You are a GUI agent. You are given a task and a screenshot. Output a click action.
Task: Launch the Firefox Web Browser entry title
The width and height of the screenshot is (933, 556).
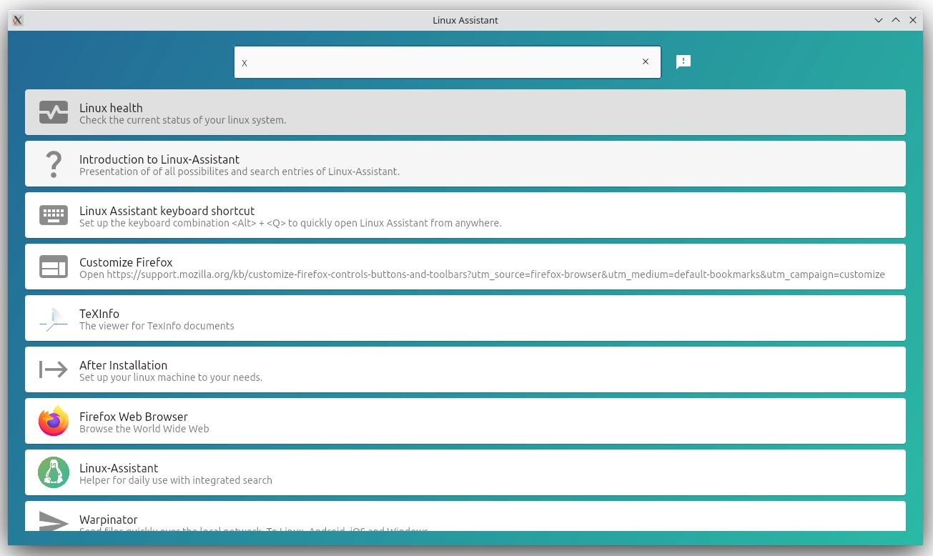[x=134, y=417]
